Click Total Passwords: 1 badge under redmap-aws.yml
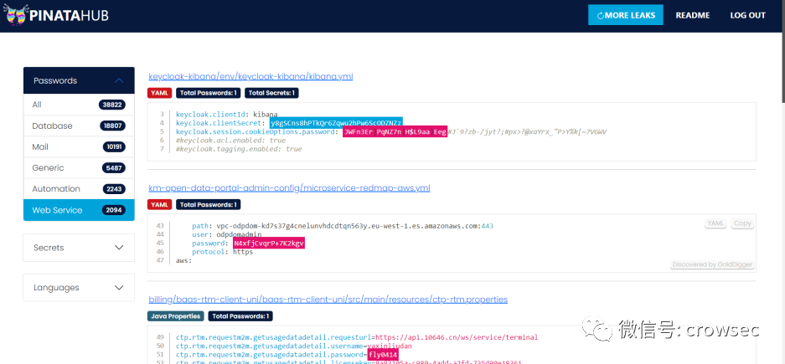Image resolution: width=785 pixels, height=364 pixels. click(x=209, y=204)
